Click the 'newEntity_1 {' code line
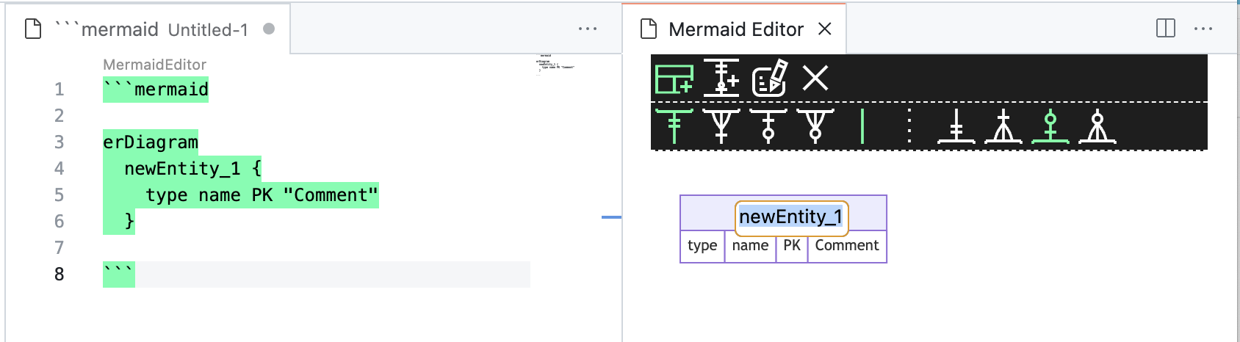1240x342 pixels. pyautogui.click(x=192, y=168)
